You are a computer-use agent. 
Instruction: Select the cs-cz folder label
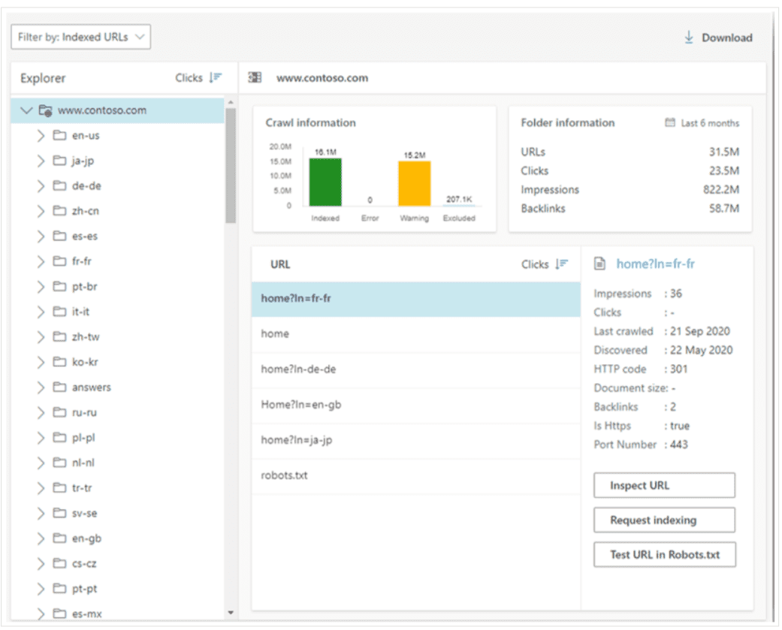point(84,564)
